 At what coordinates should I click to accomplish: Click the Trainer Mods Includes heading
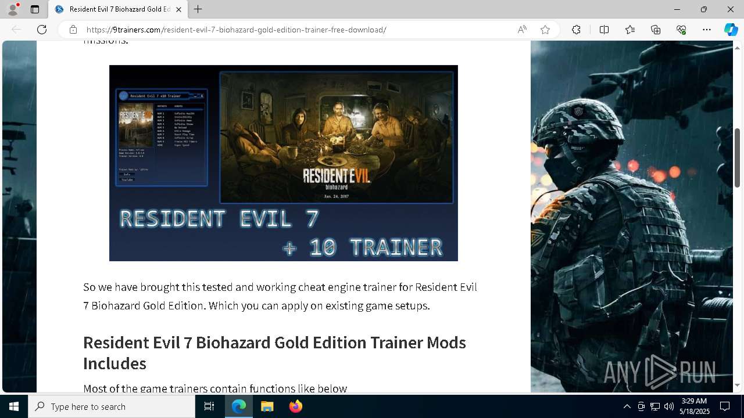[x=274, y=352]
